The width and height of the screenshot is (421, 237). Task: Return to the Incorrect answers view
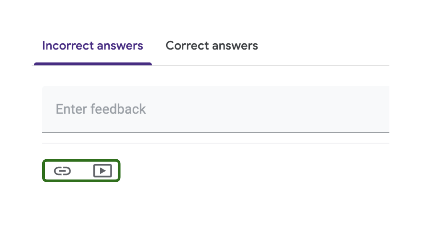[x=93, y=46]
